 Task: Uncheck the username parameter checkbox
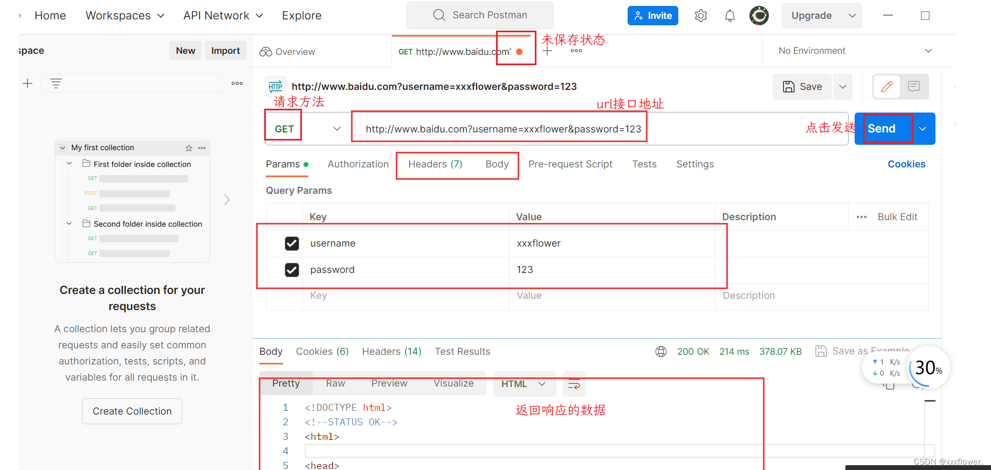tap(292, 243)
